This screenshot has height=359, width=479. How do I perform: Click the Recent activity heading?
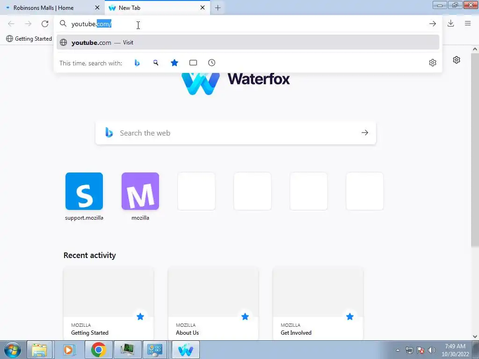[89, 255]
